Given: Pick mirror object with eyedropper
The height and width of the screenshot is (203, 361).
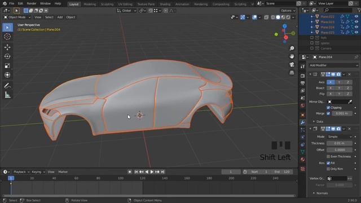Looking at the screenshot, I should (x=350, y=101).
